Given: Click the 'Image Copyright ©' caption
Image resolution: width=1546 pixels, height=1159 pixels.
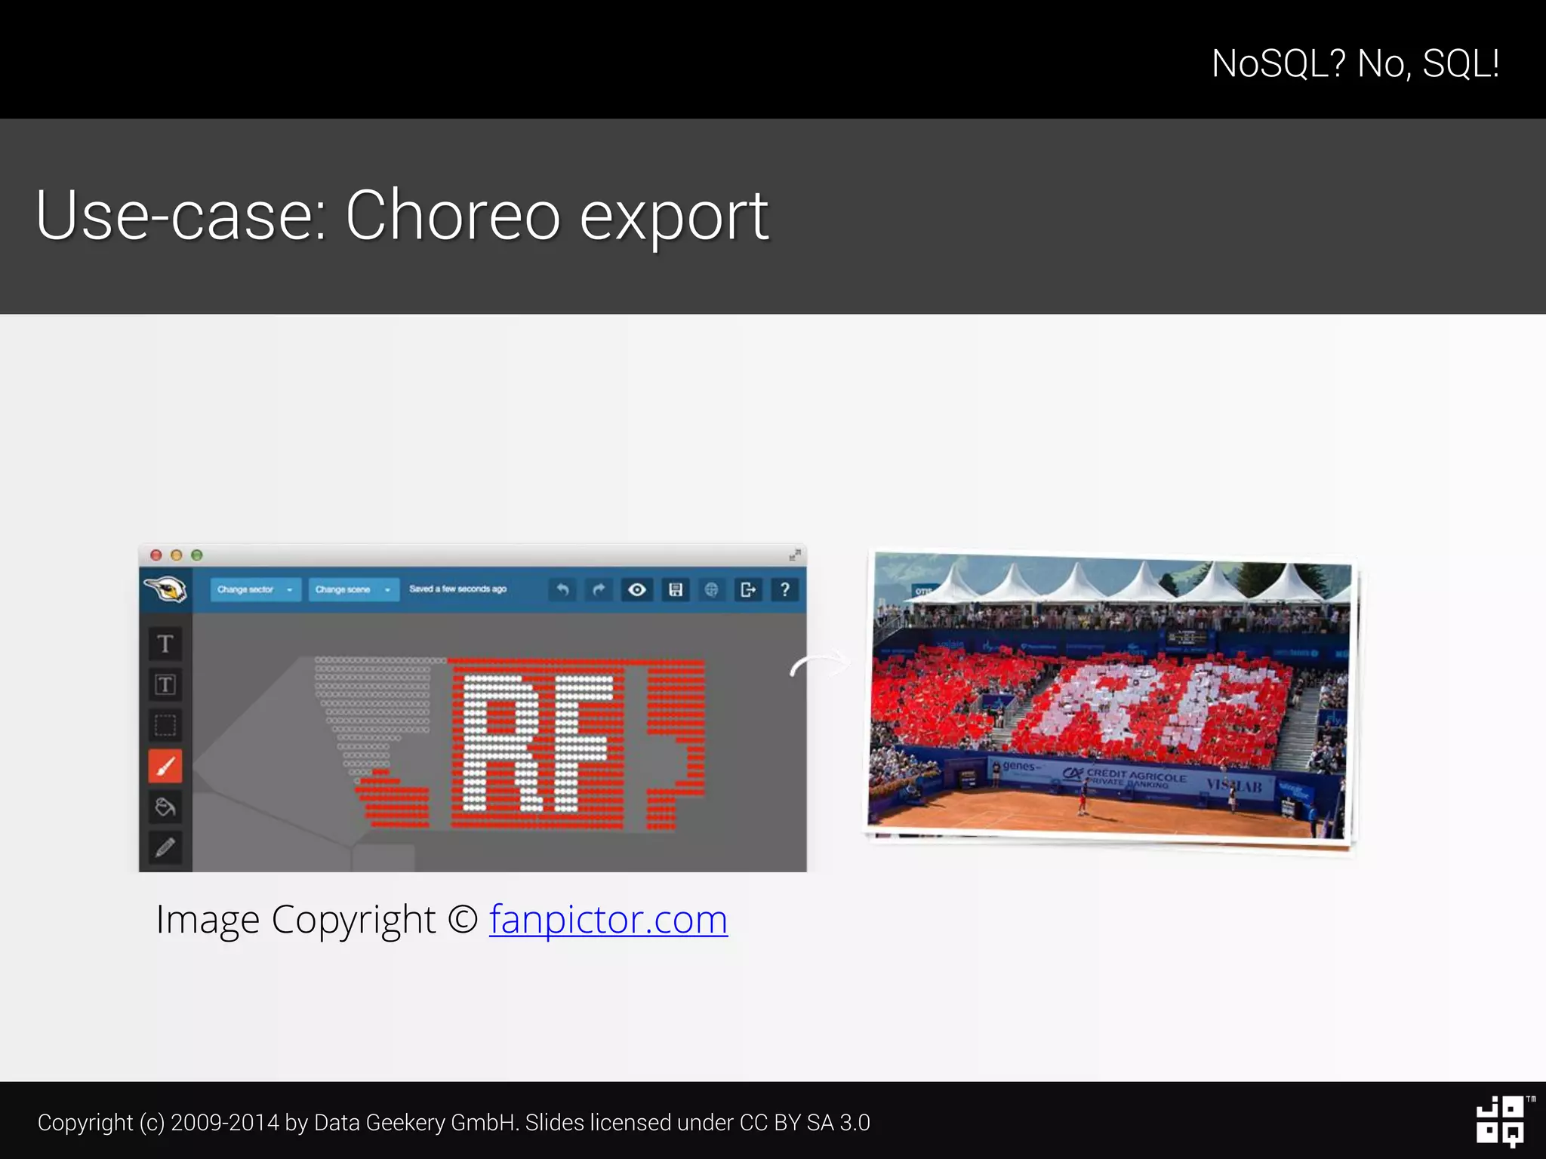Looking at the screenshot, I should point(317,919).
